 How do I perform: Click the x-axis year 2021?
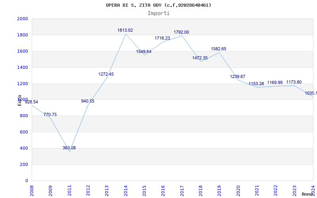coord(257,191)
